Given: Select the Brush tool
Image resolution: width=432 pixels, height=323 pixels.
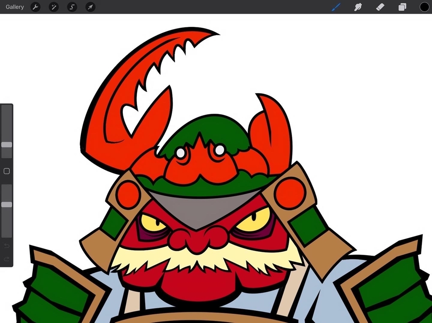Looking at the screenshot, I should [x=336, y=7].
